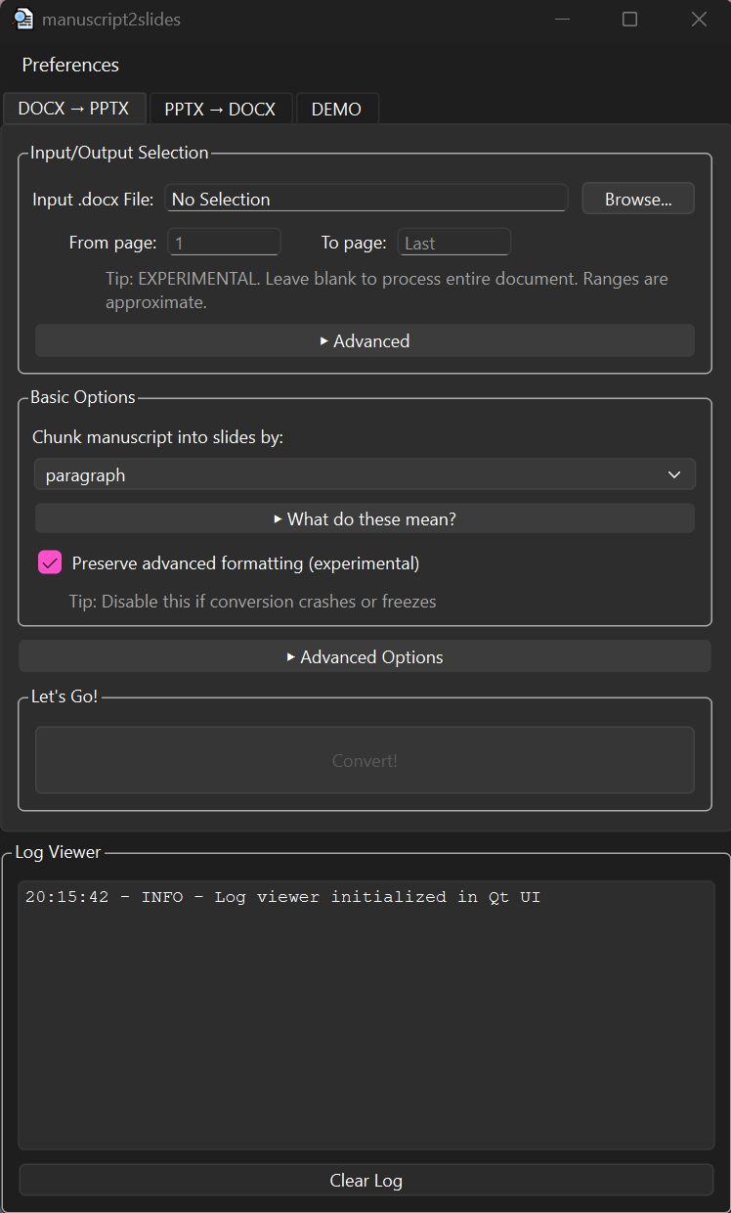Click the To page input field
Image resolution: width=731 pixels, height=1213 pixels.
pos(453,243)
